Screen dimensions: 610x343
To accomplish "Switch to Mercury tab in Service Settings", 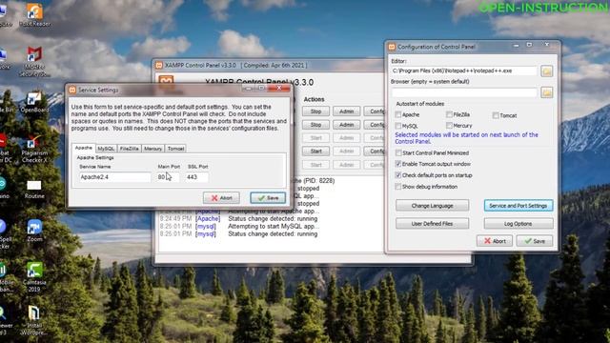I will click(x=152, y=149).
